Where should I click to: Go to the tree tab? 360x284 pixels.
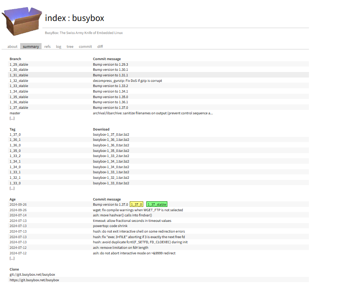[x=70, y=46]
